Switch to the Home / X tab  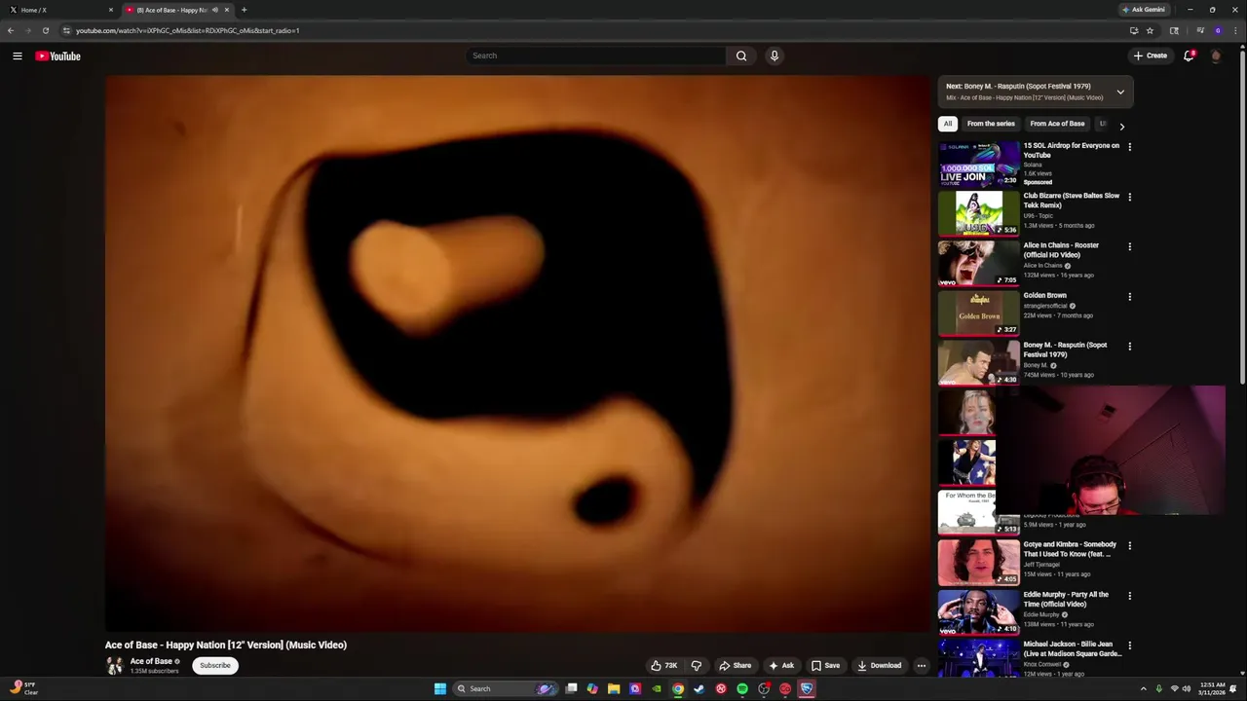58,10
